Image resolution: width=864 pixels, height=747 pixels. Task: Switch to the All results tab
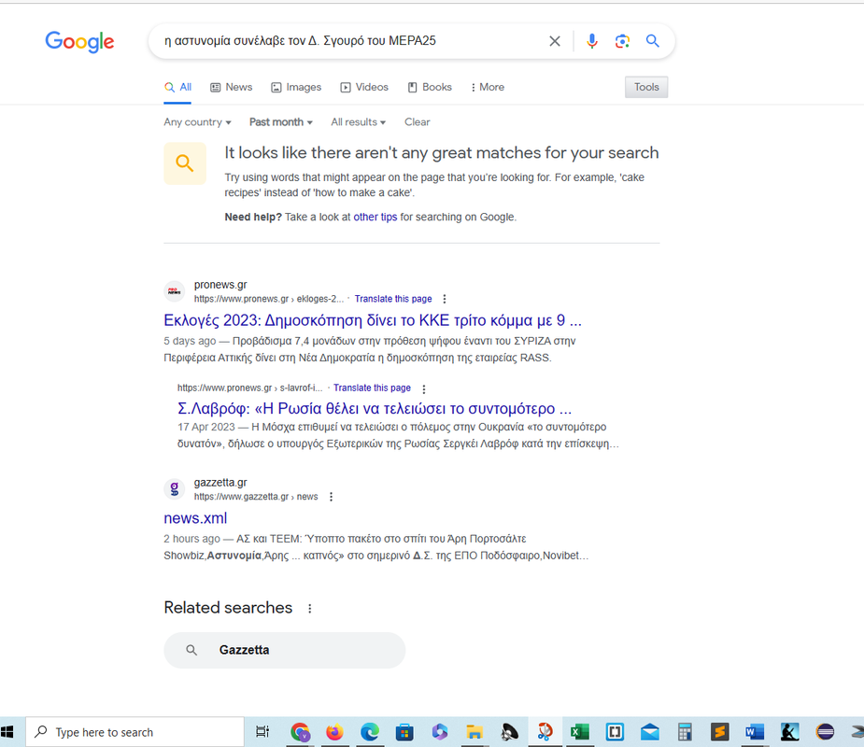(178, 87)
